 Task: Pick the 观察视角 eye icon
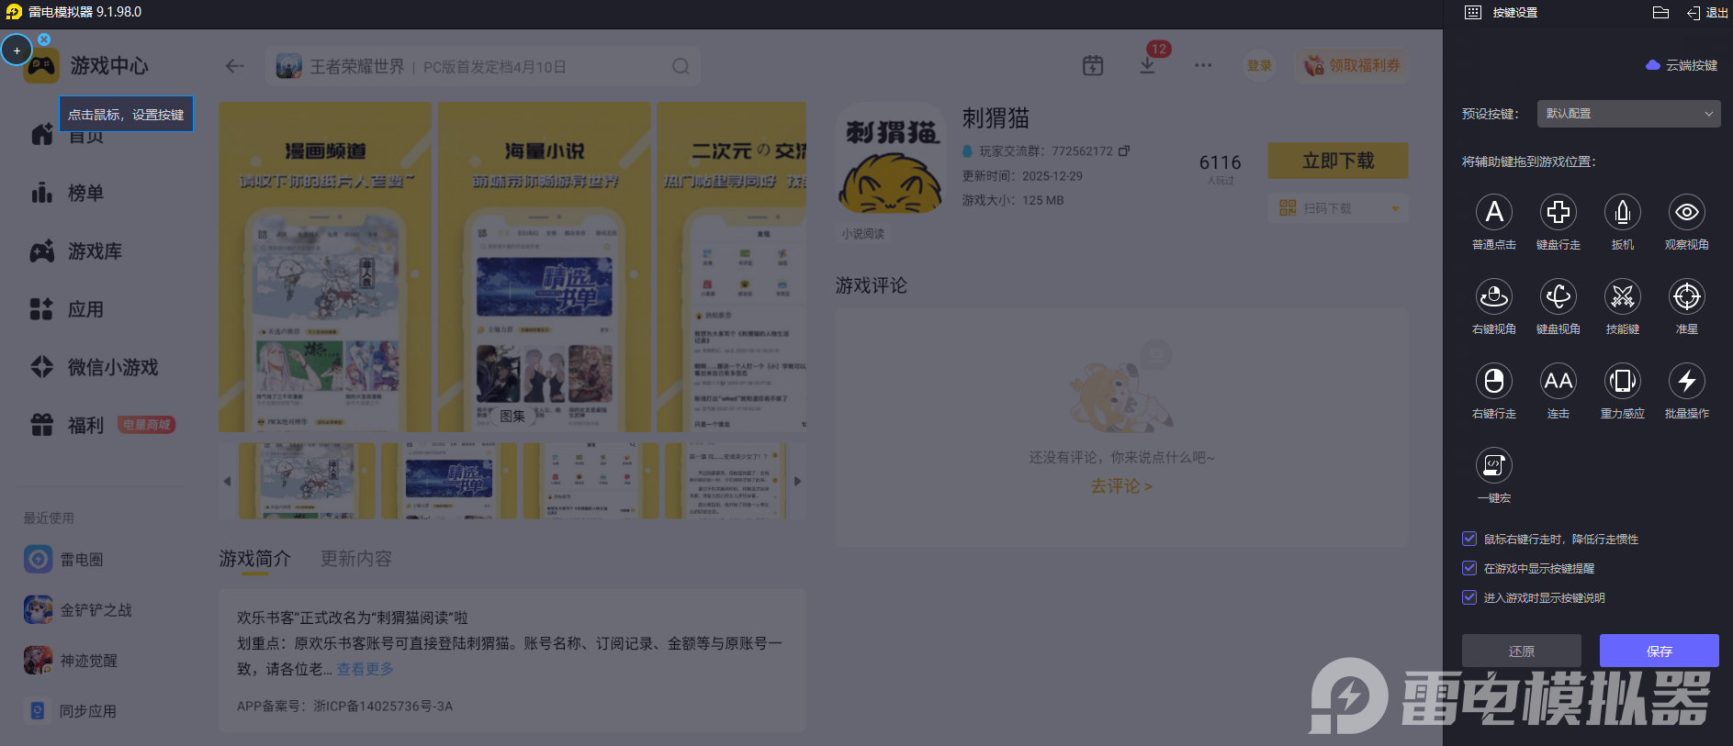click(x=1687, y=212)
